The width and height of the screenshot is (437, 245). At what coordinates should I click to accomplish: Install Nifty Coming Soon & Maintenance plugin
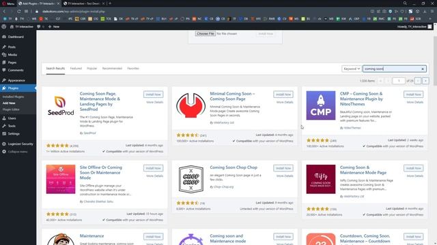point(413,168)
